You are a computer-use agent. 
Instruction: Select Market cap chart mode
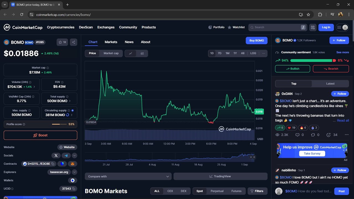pos(111,53)
